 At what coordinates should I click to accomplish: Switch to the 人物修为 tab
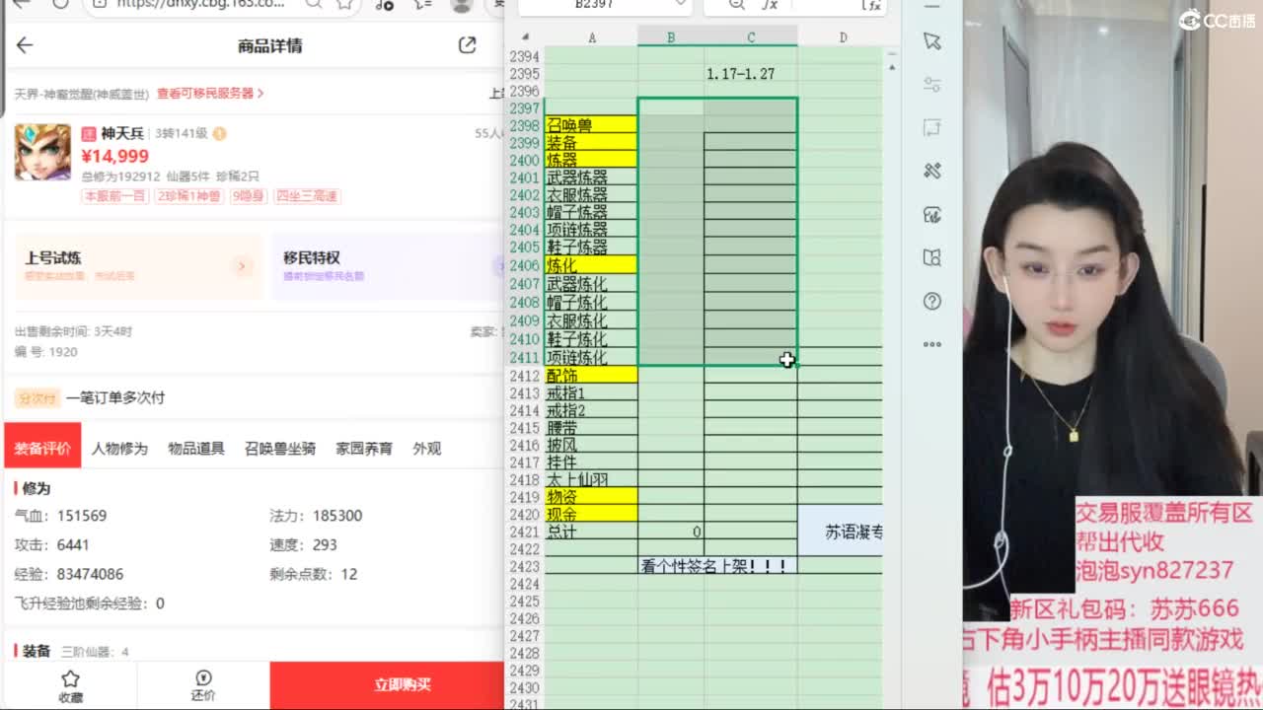[119, 449]
